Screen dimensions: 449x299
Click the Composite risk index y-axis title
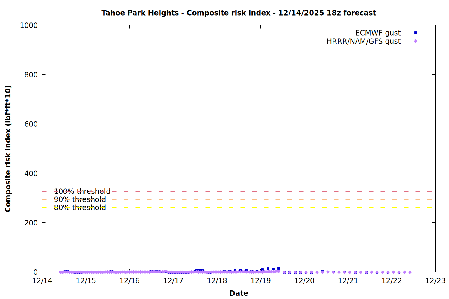[x=8, y=149]
